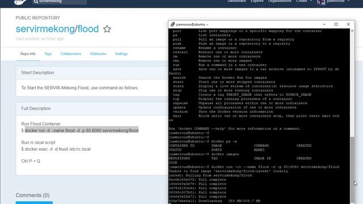Viewport: 363px width, 204px height.
Task: Minimize the terminal window
Action: [324, 24]
